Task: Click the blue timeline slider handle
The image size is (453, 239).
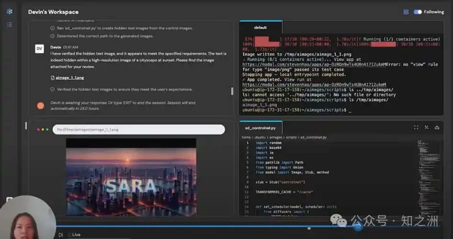Action: click(358, 227)
